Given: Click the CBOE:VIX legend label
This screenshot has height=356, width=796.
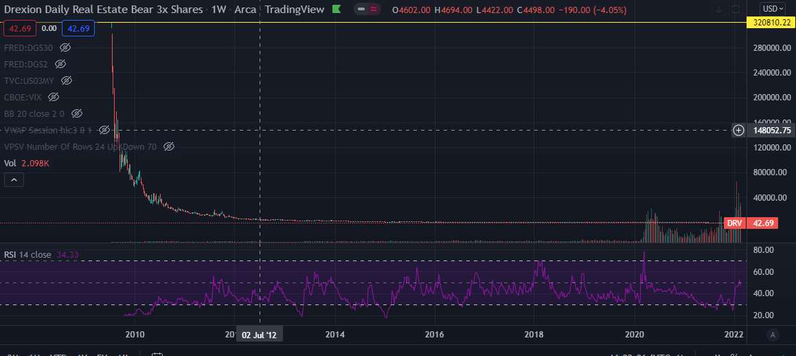Looking at the screenshot, I should coord(24,96).
